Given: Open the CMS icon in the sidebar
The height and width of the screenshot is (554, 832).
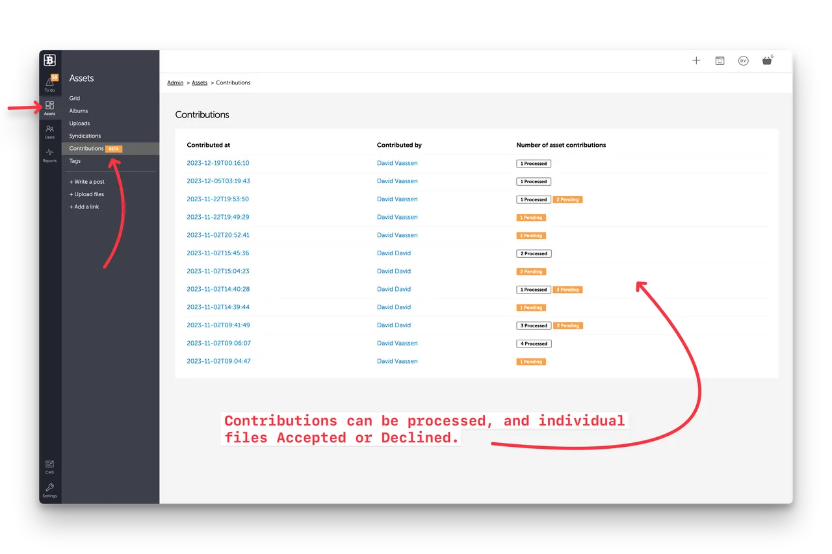Looking at the screenshot, I should pos(49,466).
